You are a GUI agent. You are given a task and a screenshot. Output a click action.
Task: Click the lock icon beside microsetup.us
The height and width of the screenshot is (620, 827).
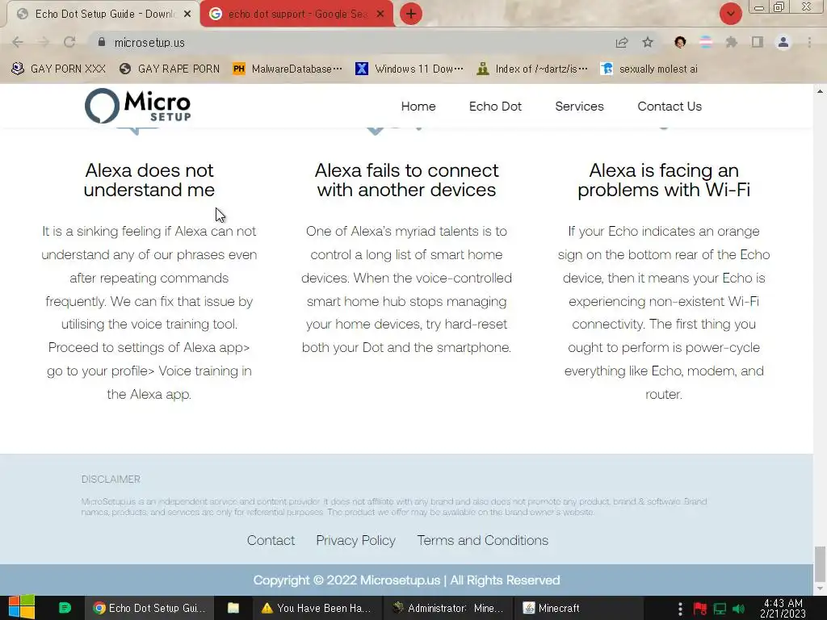tap(102, 42)
